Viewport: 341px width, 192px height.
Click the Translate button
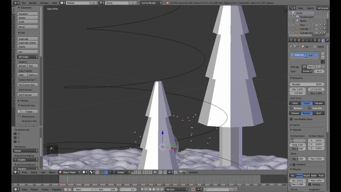pos(28,14)
